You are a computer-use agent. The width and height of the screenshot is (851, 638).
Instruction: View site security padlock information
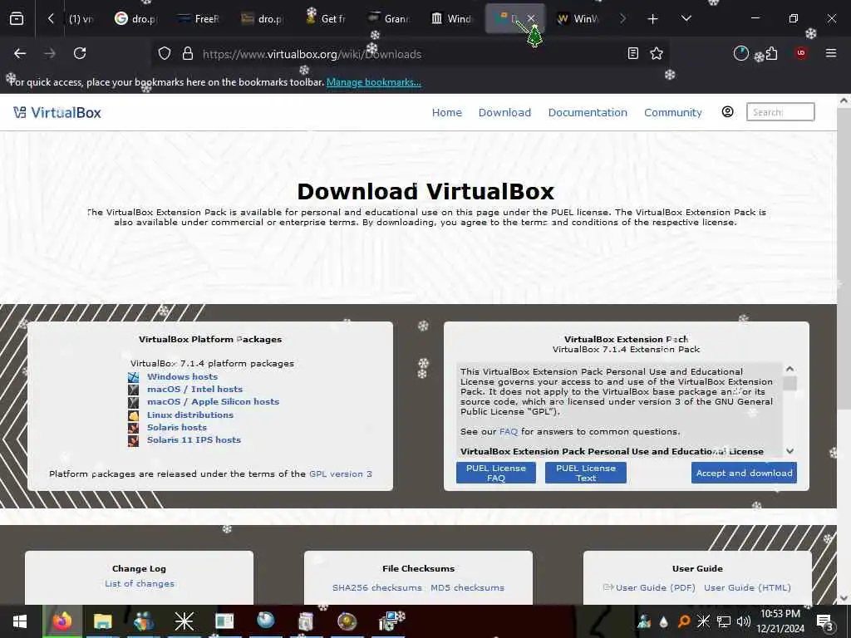tap(188, 54)
